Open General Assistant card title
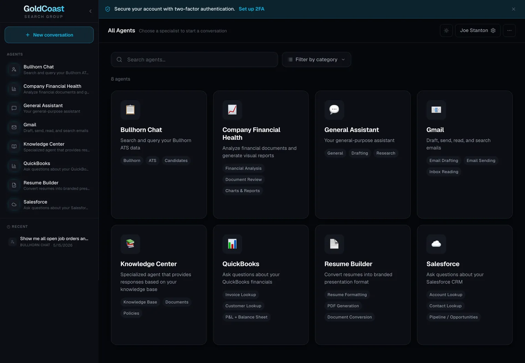 351,130
